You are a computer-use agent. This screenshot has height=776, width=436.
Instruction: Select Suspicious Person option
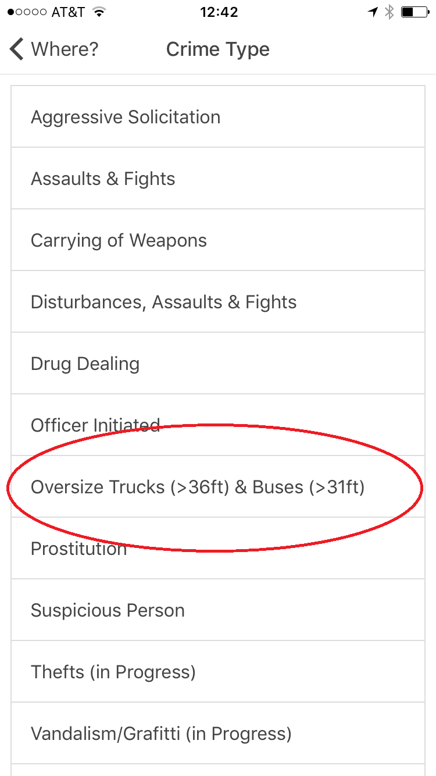tap(218, 610)
